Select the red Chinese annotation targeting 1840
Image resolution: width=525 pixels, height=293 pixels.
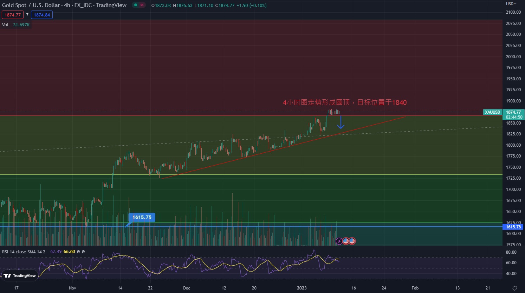[345, 102]
